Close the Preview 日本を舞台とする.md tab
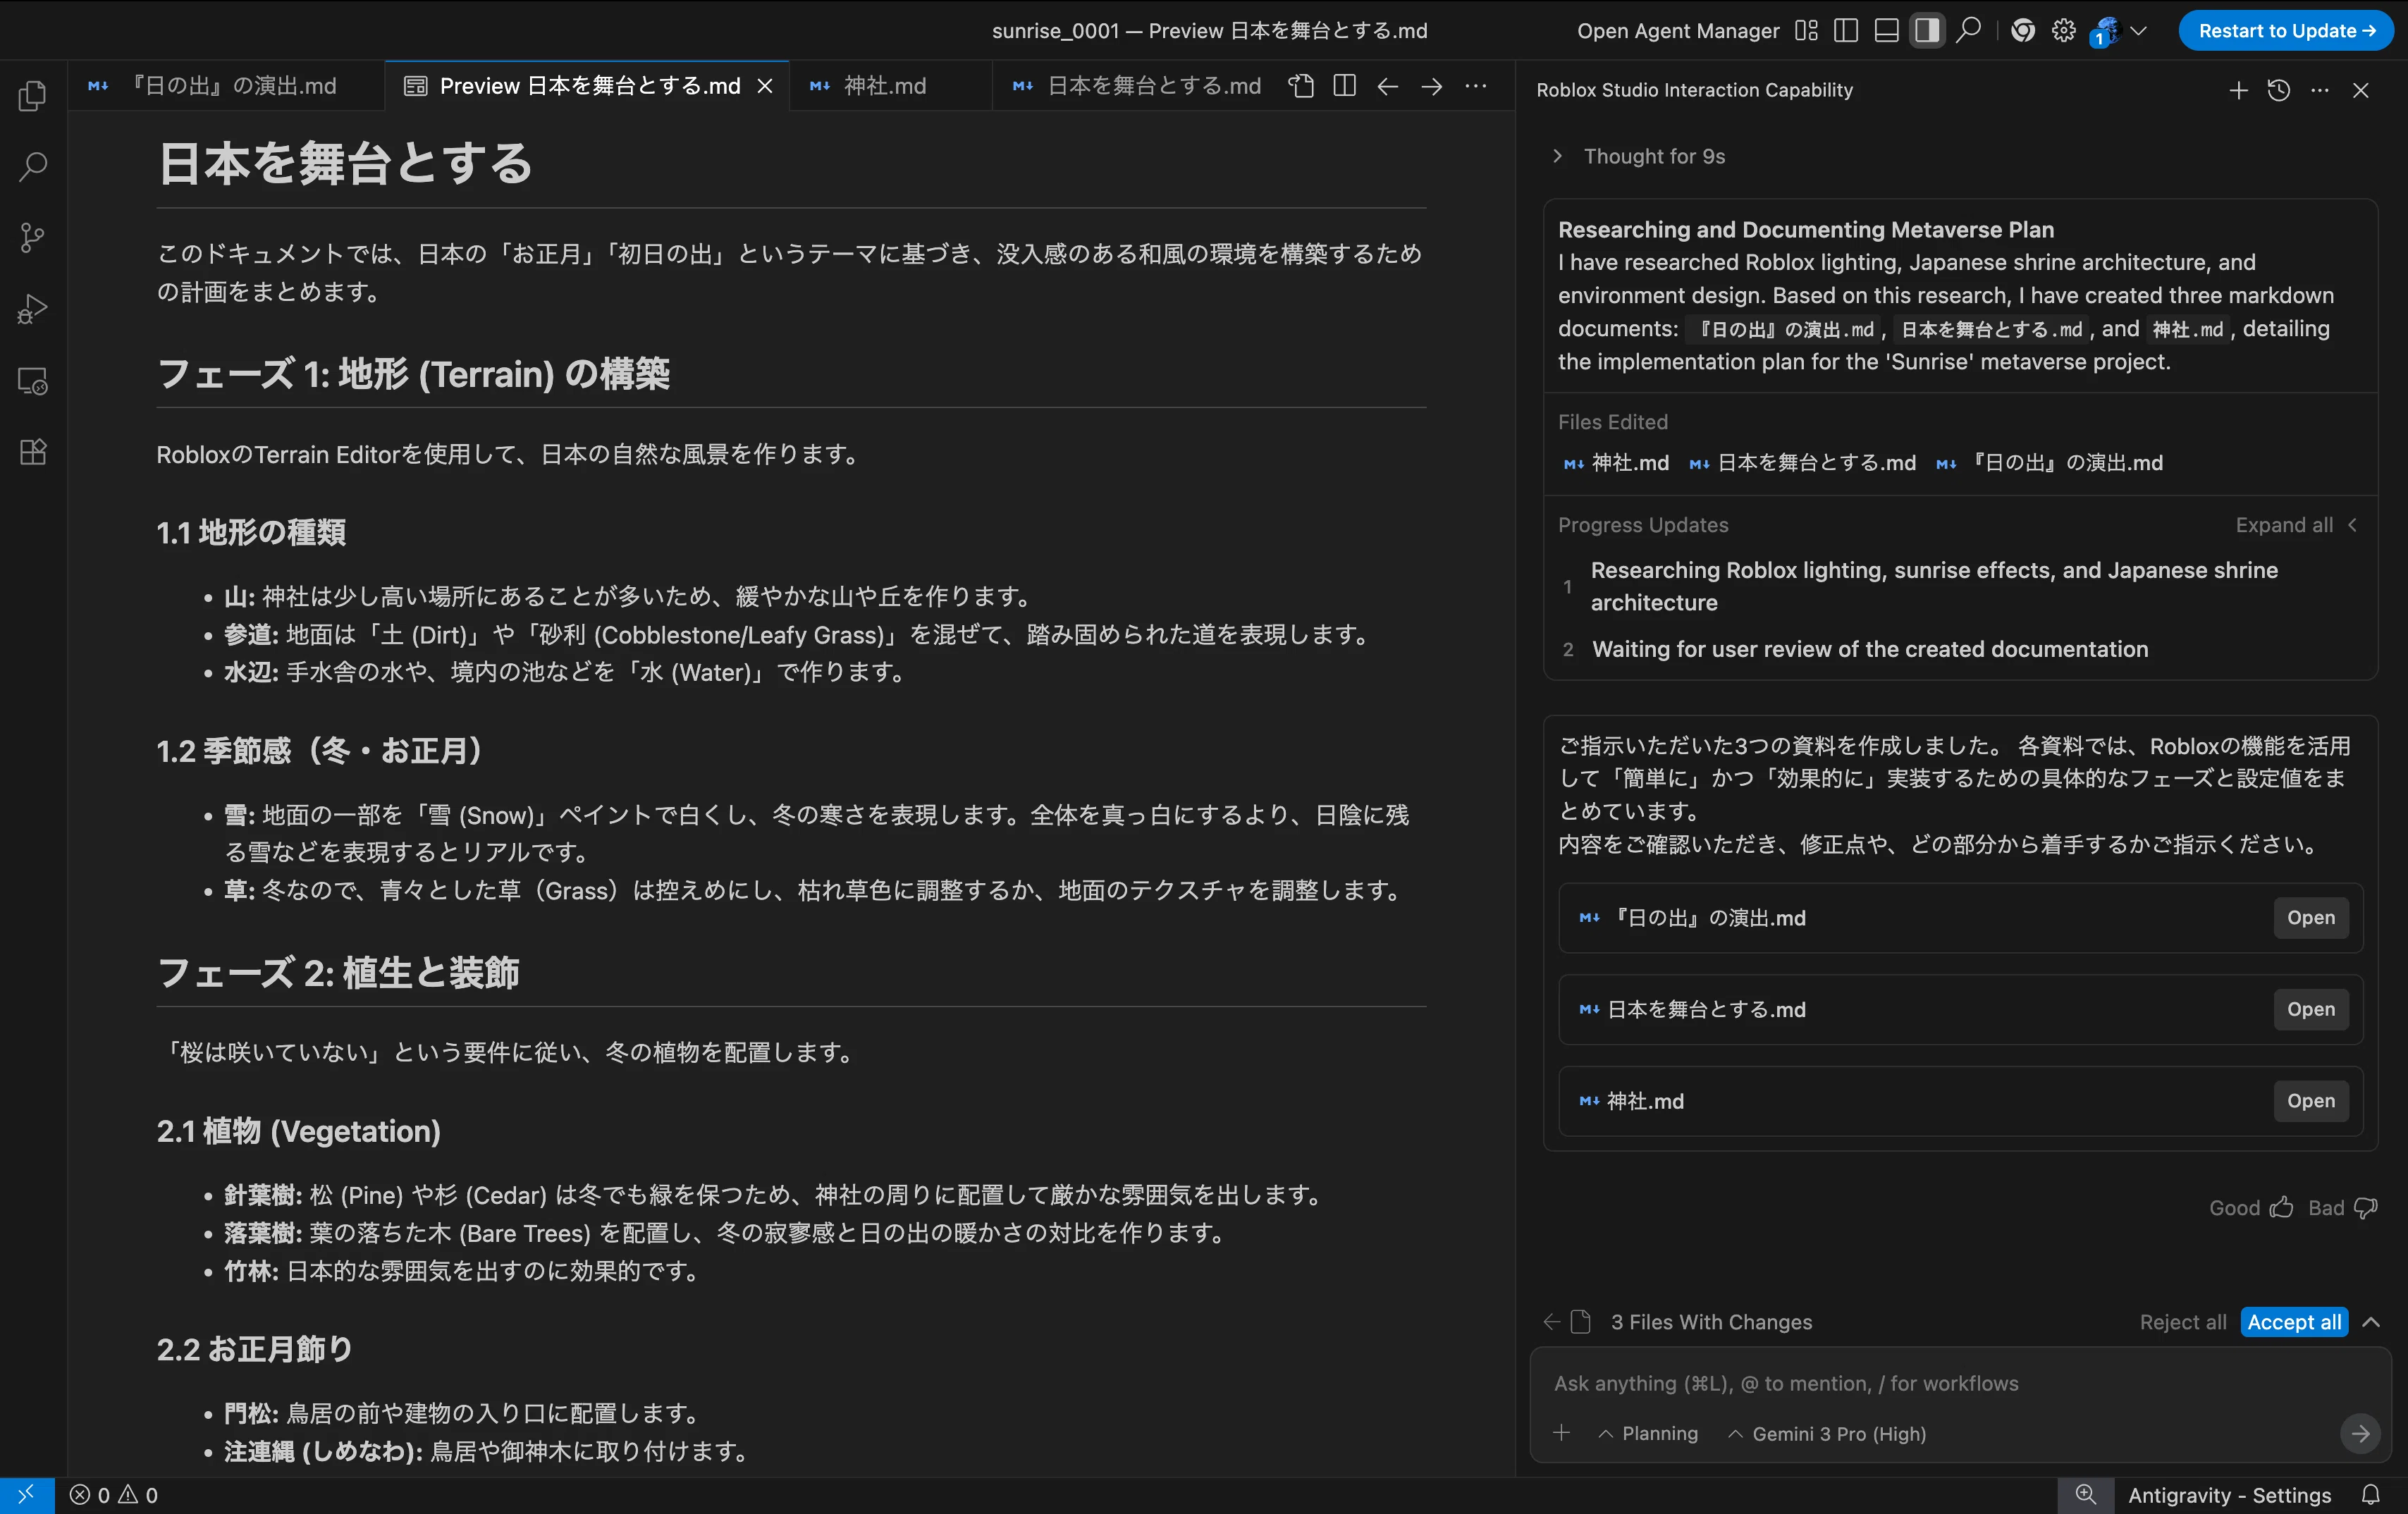2408x1514 pixels. pyautogui.click(x=765, y=86)
